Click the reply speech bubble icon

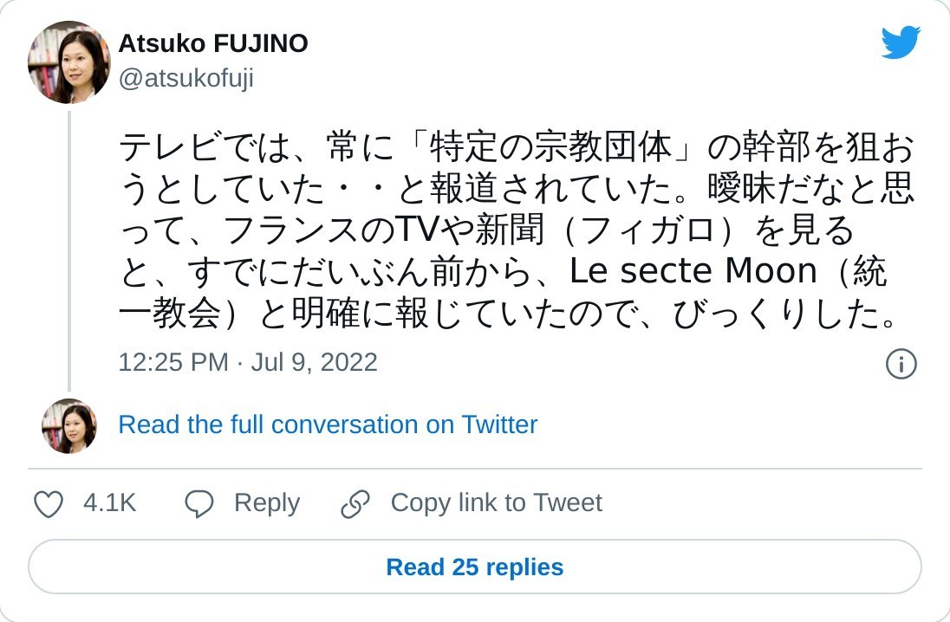tap(199, 503)
